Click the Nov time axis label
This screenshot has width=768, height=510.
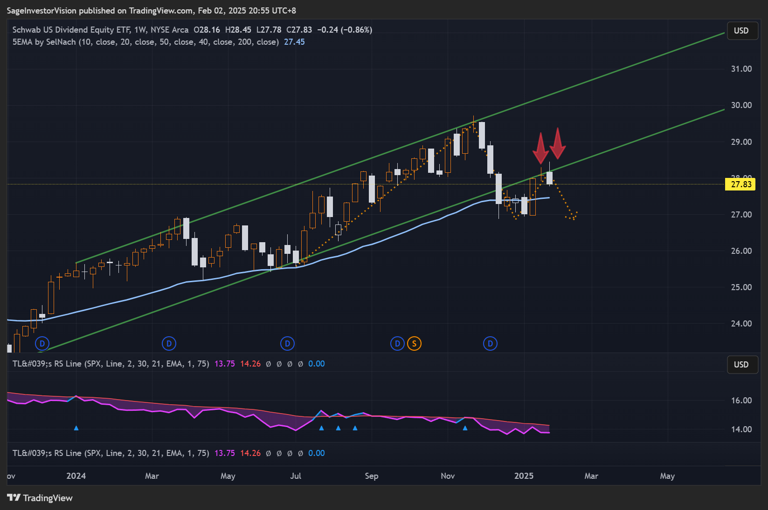448,476
